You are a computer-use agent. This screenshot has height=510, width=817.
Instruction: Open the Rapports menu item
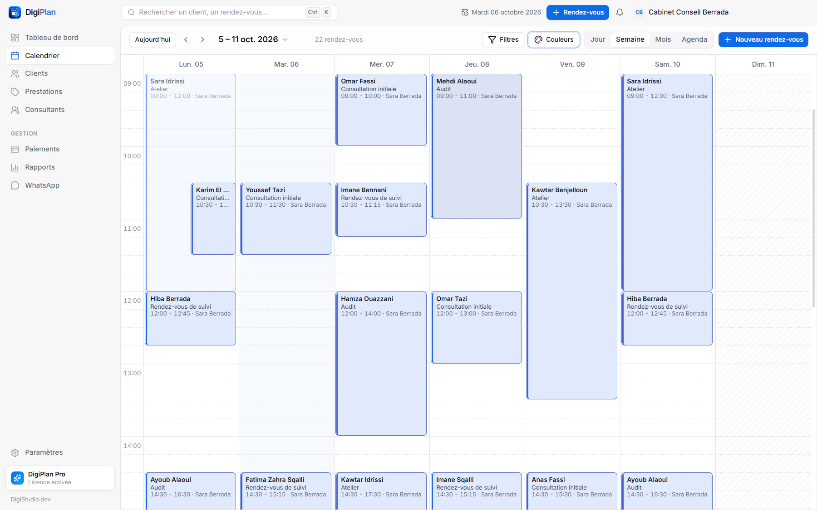point(60,167)
